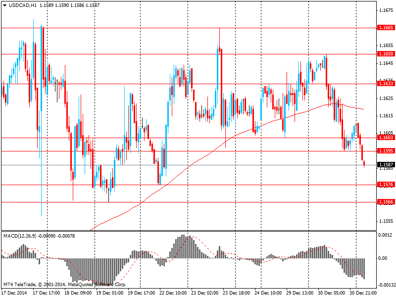Click the 19 Dec 01:00 time axis label
396x297 pixels.
[110, 293]
